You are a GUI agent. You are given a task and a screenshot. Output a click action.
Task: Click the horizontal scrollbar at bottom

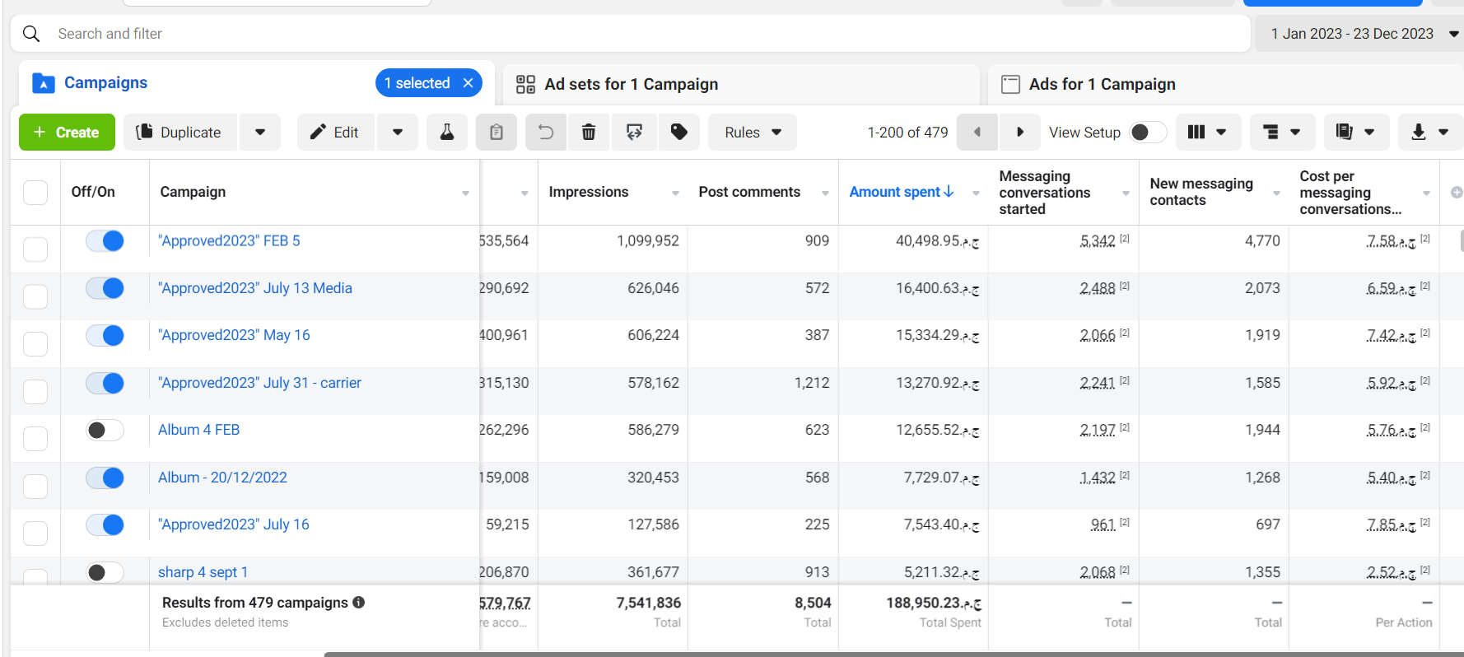pos(893,655)
